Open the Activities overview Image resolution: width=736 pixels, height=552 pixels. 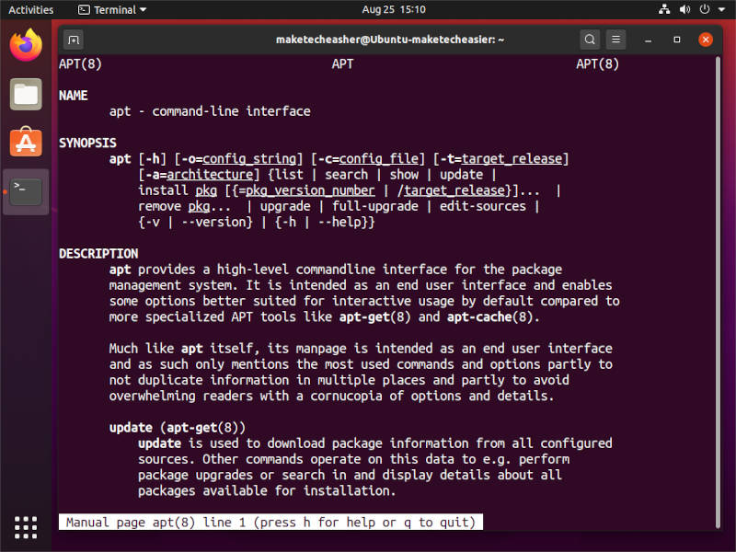pos(30,10)
